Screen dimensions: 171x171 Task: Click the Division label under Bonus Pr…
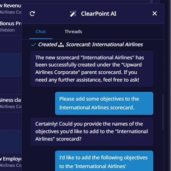(7, 30)
